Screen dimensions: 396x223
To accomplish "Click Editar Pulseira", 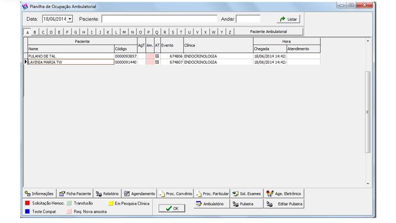I will pyautogui.click(x=284, y=204).
